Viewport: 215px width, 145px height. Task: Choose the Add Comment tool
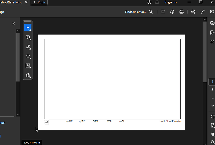(x=28, y=37)
